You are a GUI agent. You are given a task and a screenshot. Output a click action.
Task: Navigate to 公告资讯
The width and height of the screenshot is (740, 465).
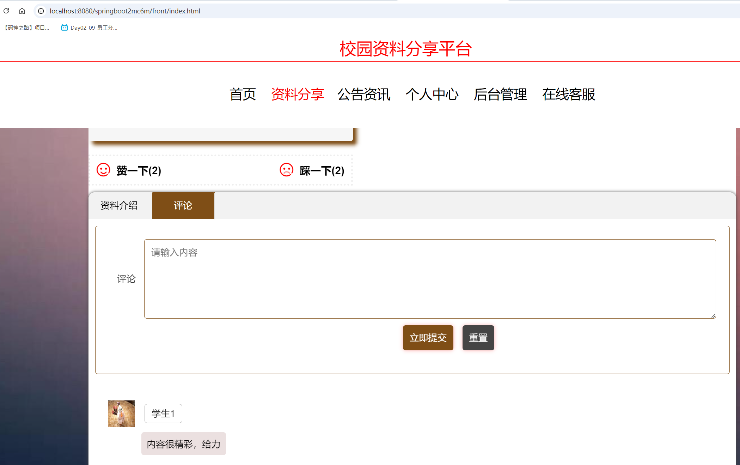(364, 95)
